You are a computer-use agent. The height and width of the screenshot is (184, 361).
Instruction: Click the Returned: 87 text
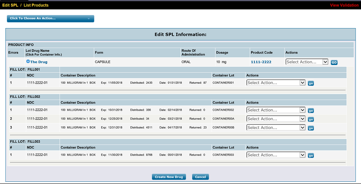(x=198, y=83)
